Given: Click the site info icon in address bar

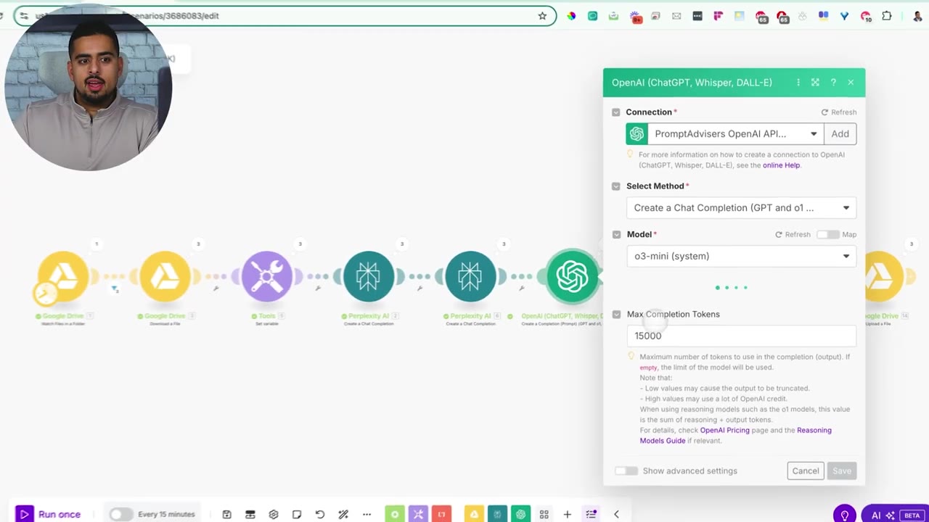Looking at the screenshot, I should tap(24, 16).
